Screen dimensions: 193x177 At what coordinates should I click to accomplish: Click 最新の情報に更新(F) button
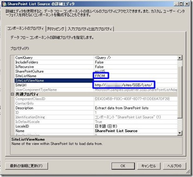click(26, 166)
